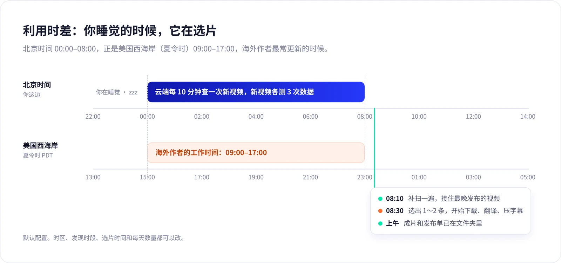Click the "00:00" tick label on the Beijing axis
Screen dimensions: 561x263
coord(147,117)
